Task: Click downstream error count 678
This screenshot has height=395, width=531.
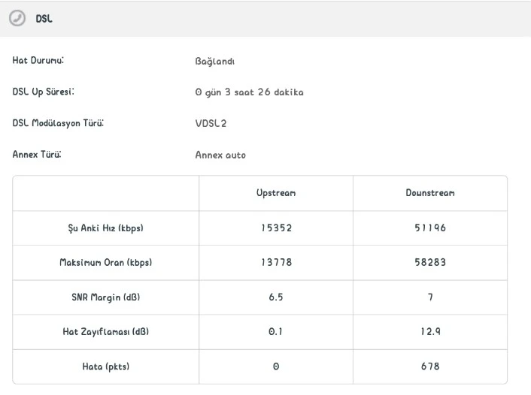Action: (430, 366)
